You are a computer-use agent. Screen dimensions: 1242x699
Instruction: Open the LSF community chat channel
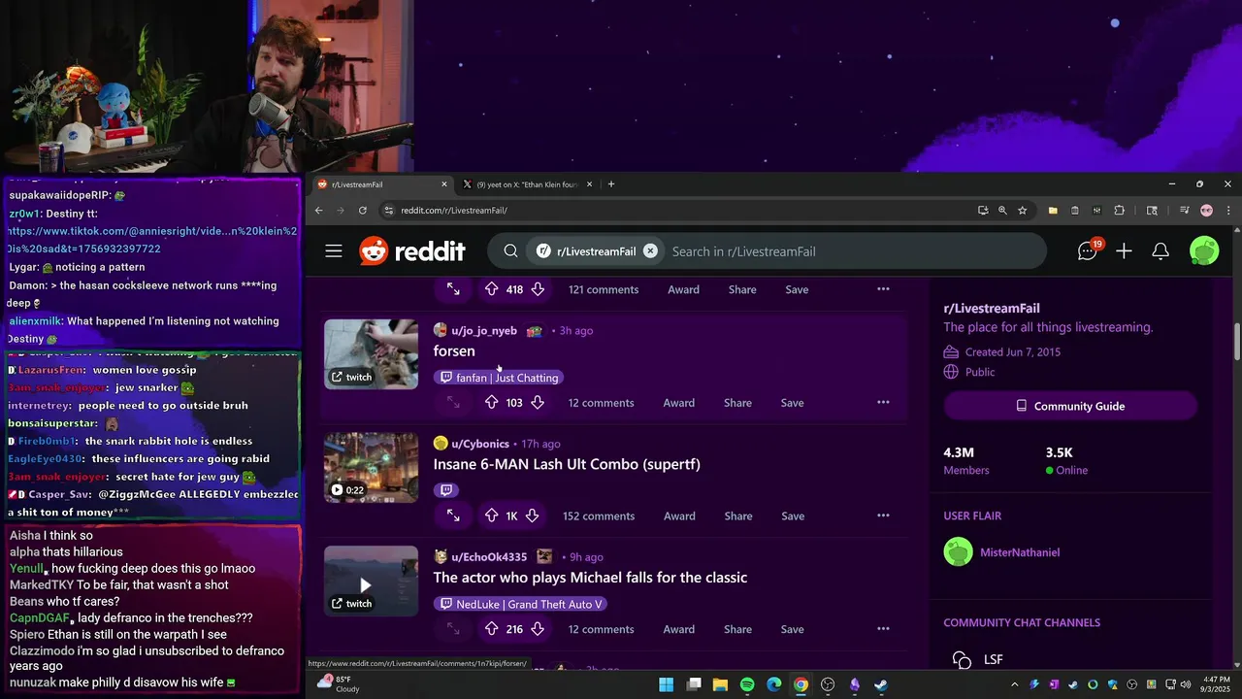click(994, 659)
